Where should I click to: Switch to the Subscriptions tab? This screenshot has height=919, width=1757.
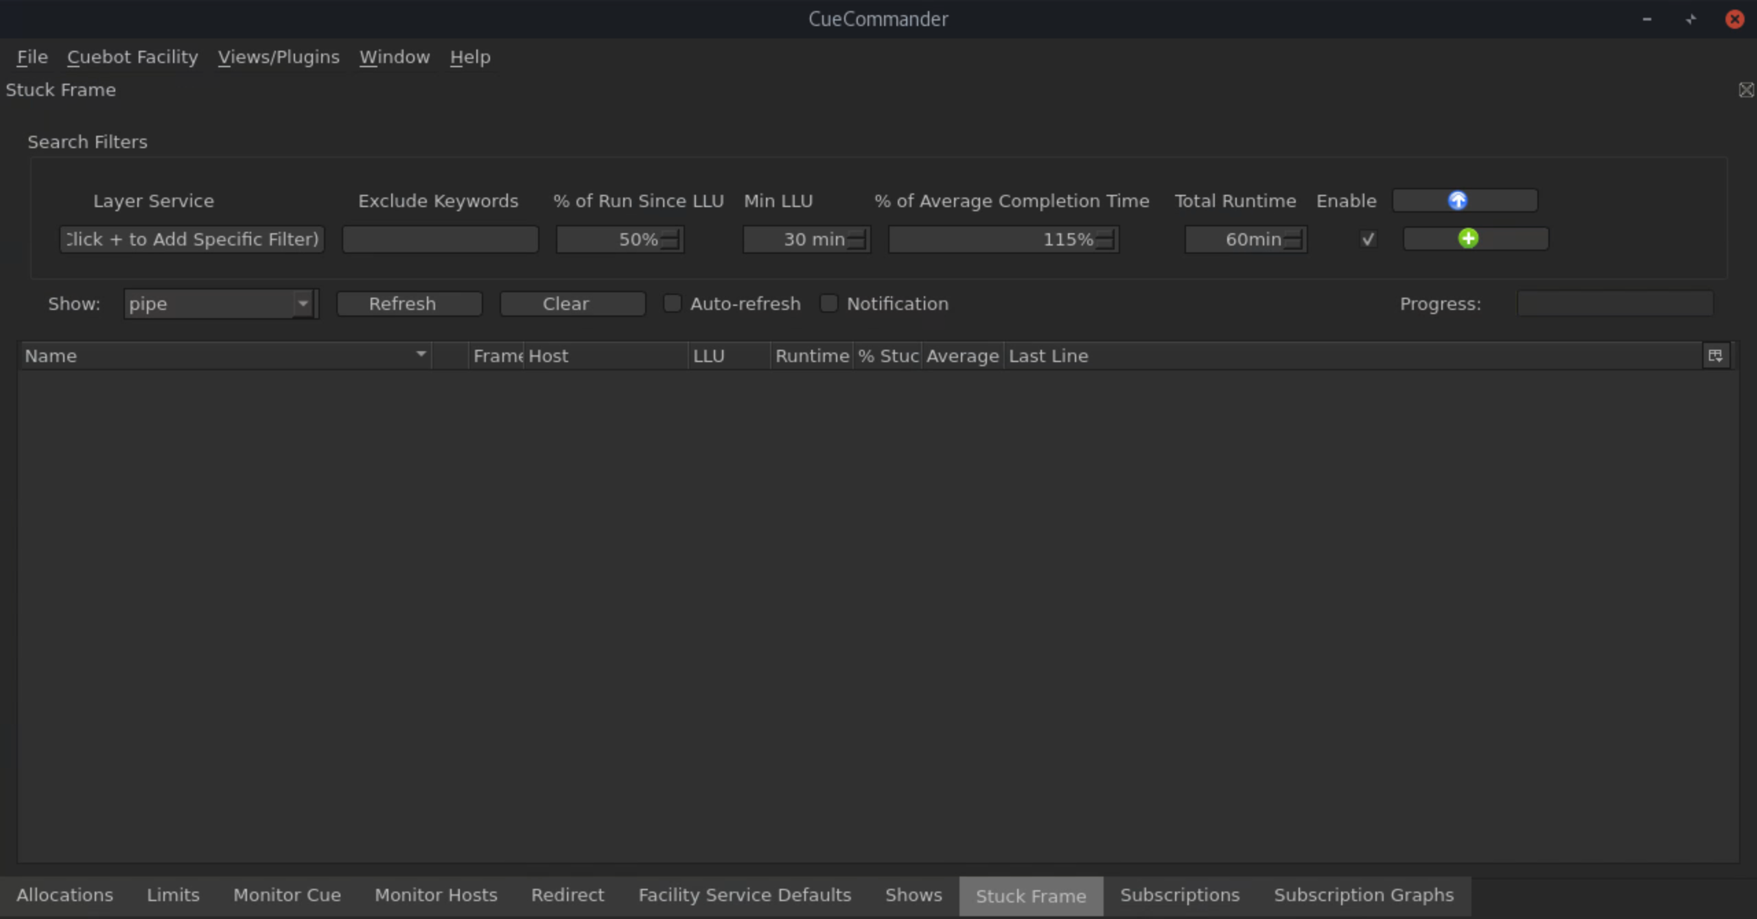click(x=1180, y=895)
